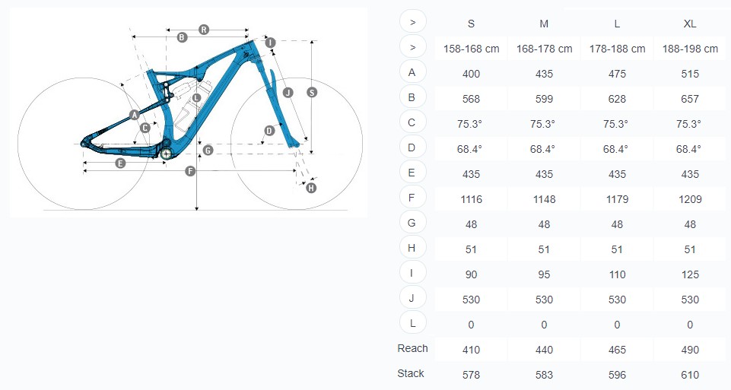Click the F wheelbase circle button
731x390 pixels.
coord(412,198)
